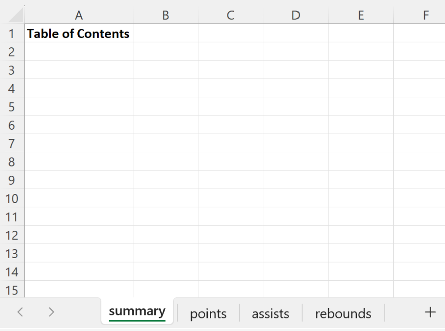Select row 6 header

tap(12, 125)
